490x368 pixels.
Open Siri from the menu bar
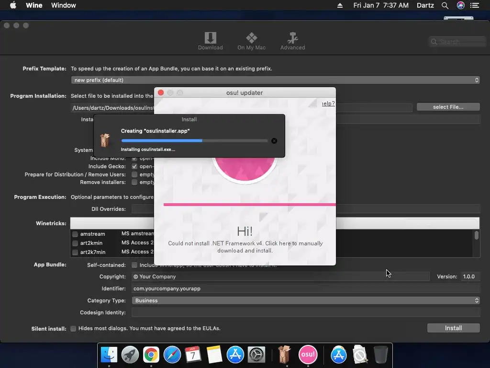461,5
